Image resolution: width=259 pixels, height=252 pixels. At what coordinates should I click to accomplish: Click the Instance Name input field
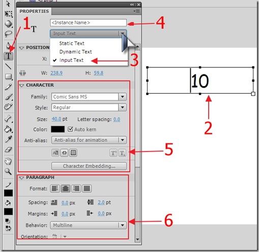88,23
